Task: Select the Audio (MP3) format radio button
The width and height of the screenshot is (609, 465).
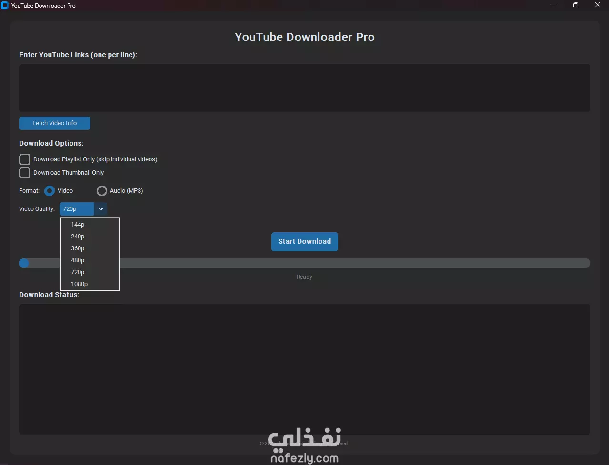Action: (x=102, y=191)
